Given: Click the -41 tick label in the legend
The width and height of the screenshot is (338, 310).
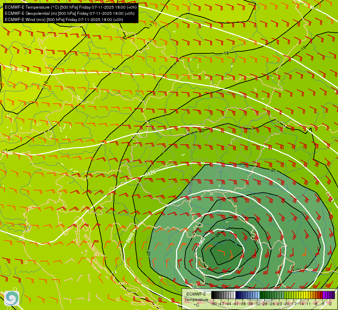Looking at the screenshot, I should pos(235,304).
